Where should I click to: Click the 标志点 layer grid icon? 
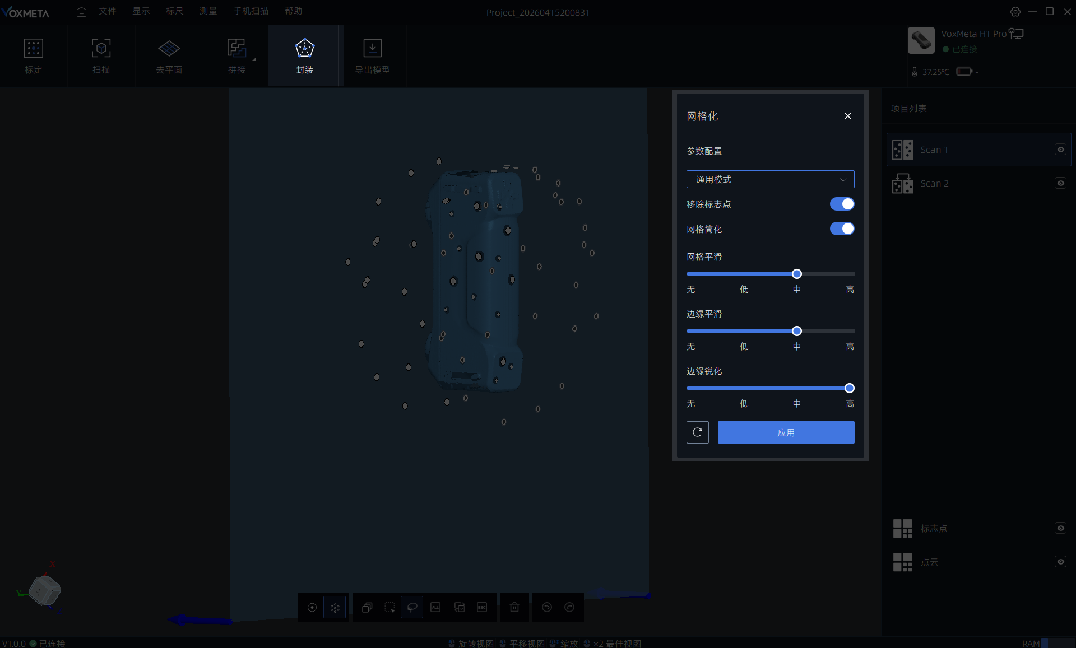(x=902, y=528)
